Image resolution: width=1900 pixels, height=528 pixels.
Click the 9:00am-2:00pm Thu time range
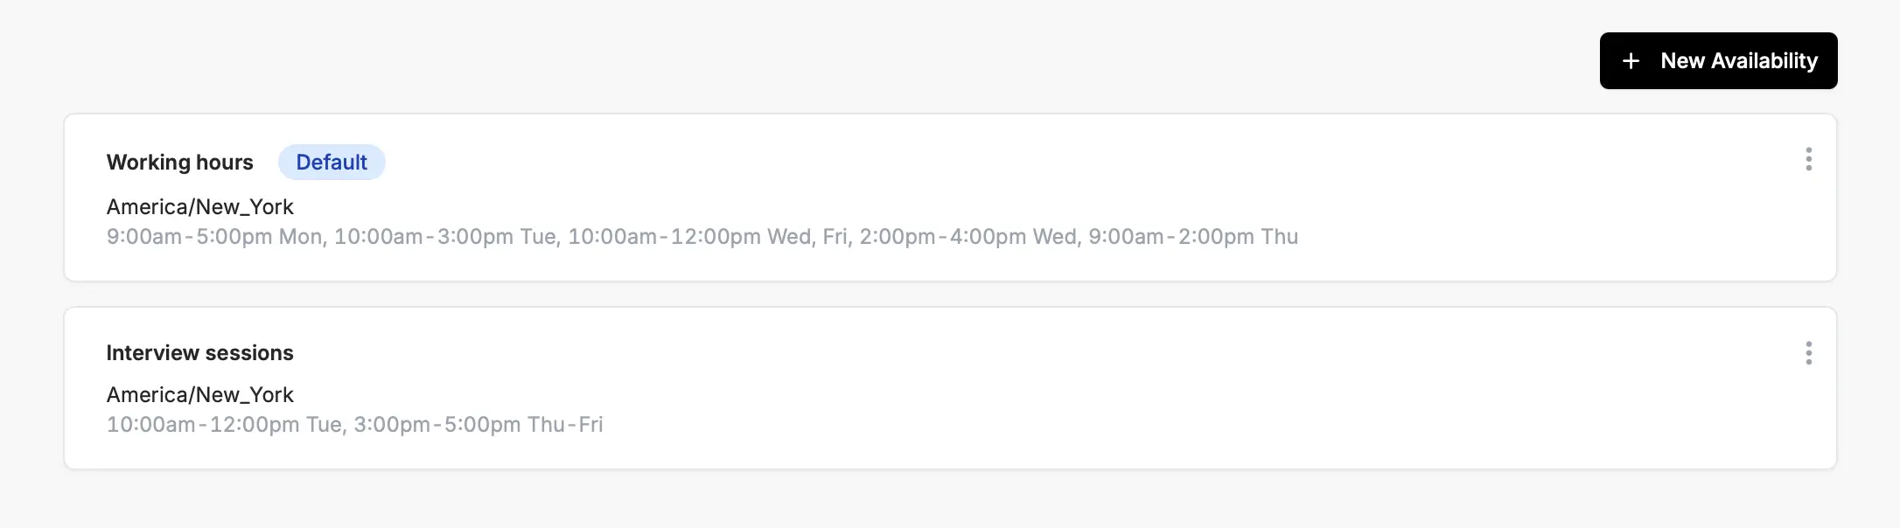(x=1193, y=237)
